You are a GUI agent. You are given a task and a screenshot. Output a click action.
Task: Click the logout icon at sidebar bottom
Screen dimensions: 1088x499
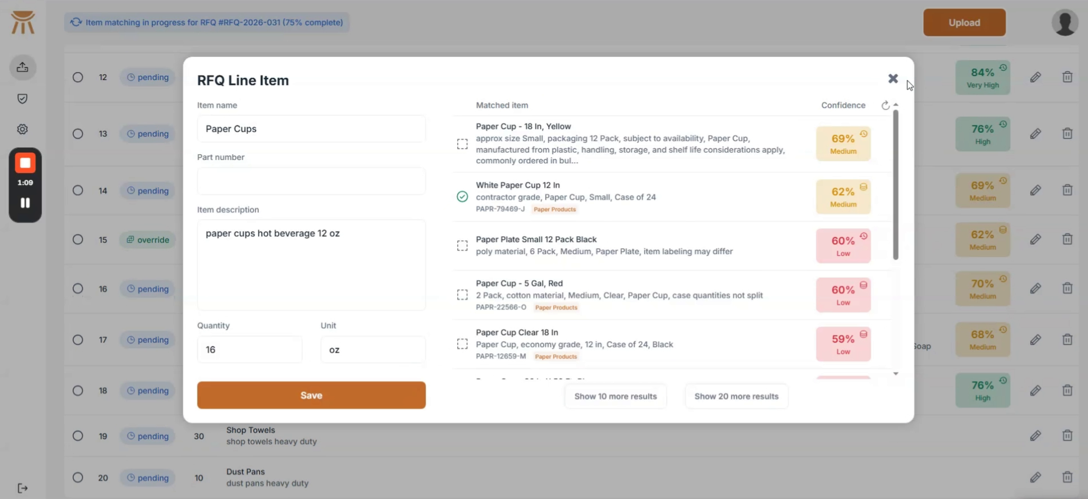(x=23, y=488)
